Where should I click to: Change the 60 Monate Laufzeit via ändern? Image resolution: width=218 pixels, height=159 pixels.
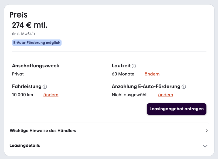152,74
